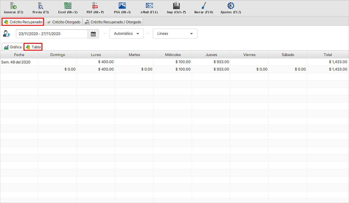The height and width of the screenshot is (203, 349).
Task: Save report as image via PNG icon
Action: [x=122, y=6]
